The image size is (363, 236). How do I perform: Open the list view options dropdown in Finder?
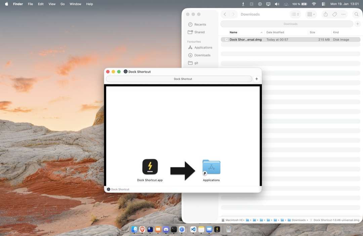coord(295,14)
